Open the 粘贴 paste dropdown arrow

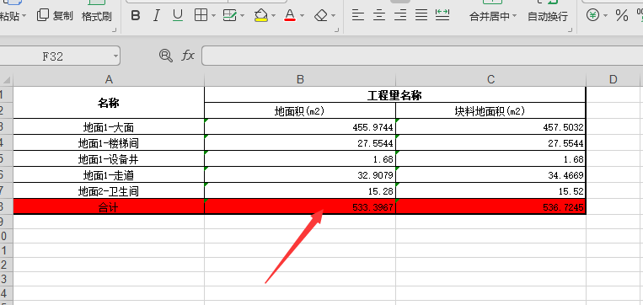coord(24,16)
